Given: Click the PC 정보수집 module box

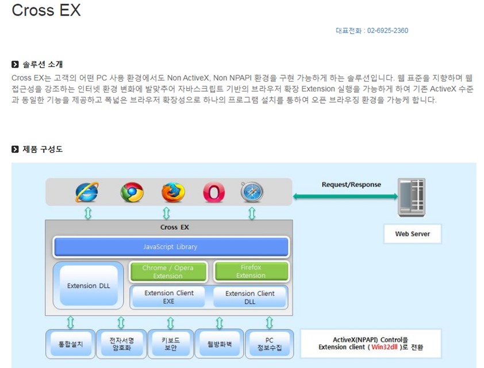Looking at the screenshot, I should click(x=270, y=344).
